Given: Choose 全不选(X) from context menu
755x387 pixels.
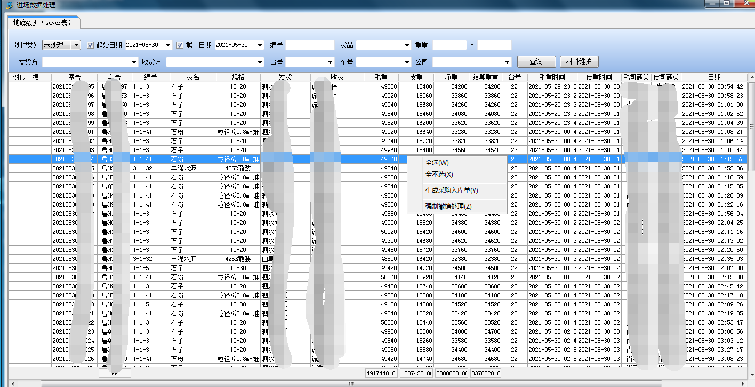Looking at the screenshot, I should click(x=439, y=175).
